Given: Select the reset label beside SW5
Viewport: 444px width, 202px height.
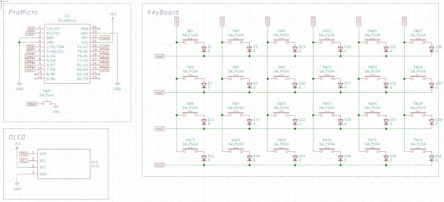Looking at the screenshot, I should 32,104.
